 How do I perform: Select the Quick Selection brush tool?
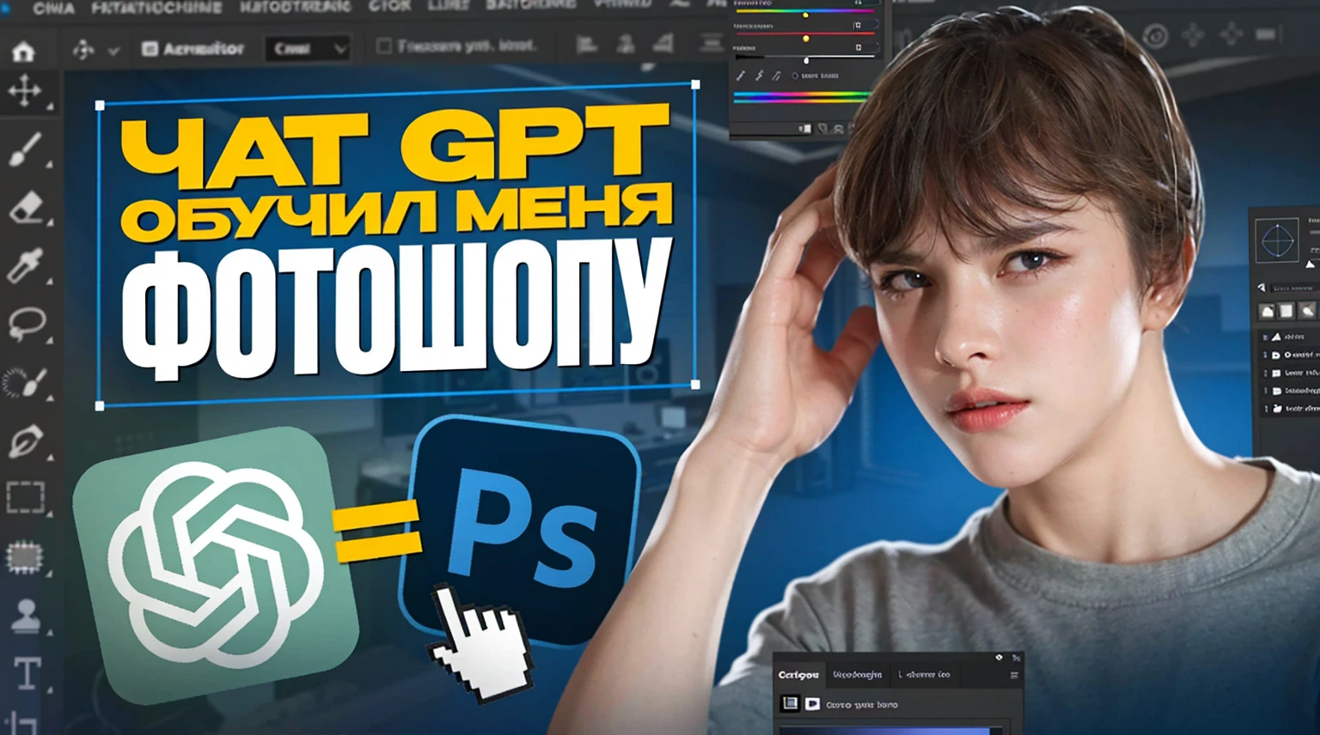24,382
